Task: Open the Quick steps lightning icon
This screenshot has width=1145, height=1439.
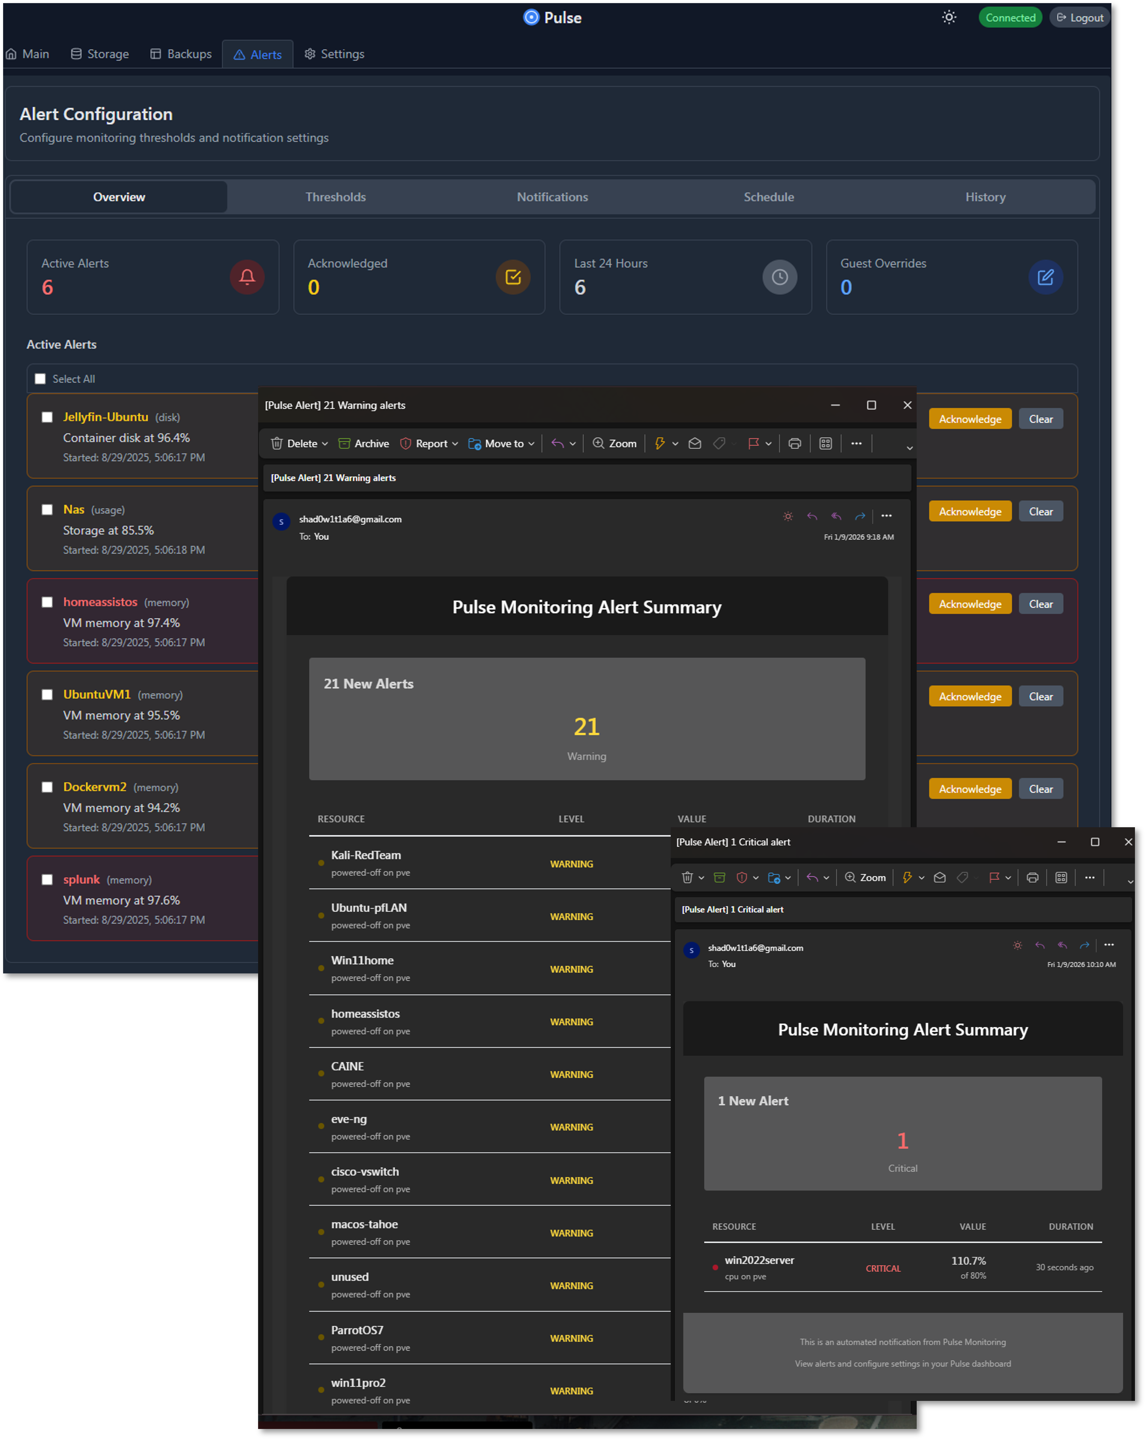Action: pos(660,442)
